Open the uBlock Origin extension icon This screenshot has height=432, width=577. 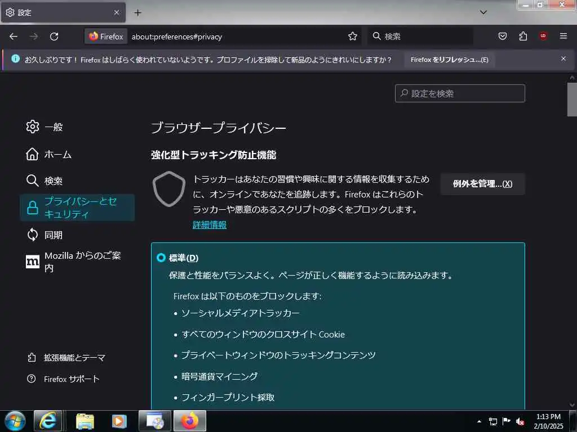coord(543,36)
